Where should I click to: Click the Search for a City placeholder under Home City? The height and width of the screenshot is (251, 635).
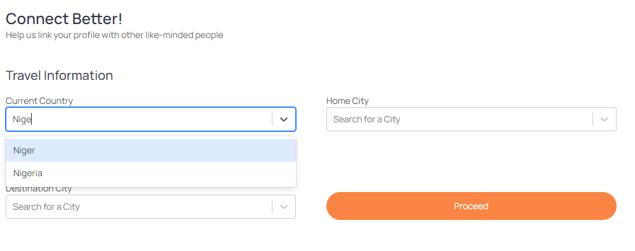click(x=366, y=119)
